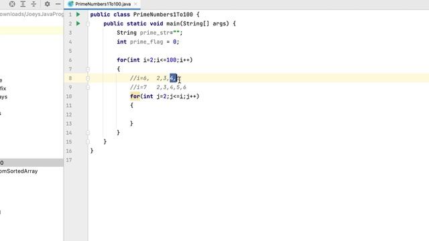Image resolution: width=429 pixels, height=241 pixels.
Task: Select the PrimeNumbers1To100.java editor tab
Action: click(103, 4)
